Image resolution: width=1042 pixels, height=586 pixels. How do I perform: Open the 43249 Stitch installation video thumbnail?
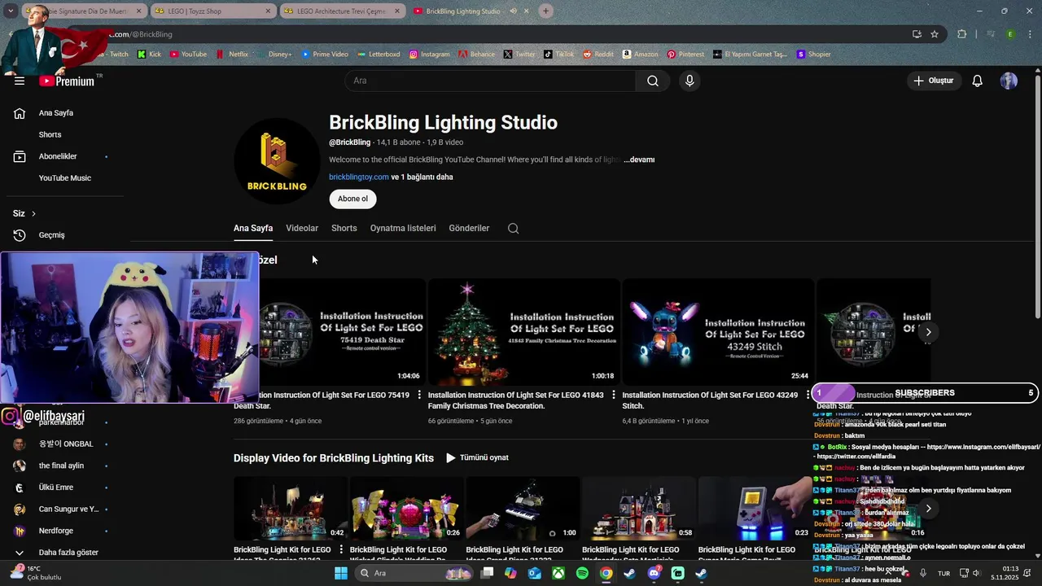[718, 332]
